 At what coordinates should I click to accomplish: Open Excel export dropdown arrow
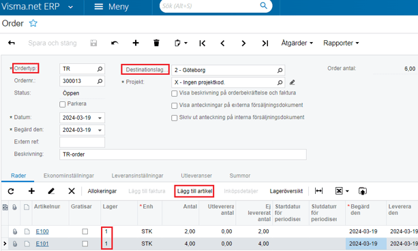[x=347, y=191]
